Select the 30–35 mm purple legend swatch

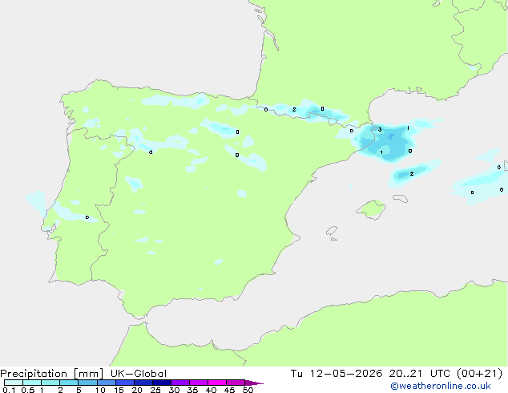[180, 383]
